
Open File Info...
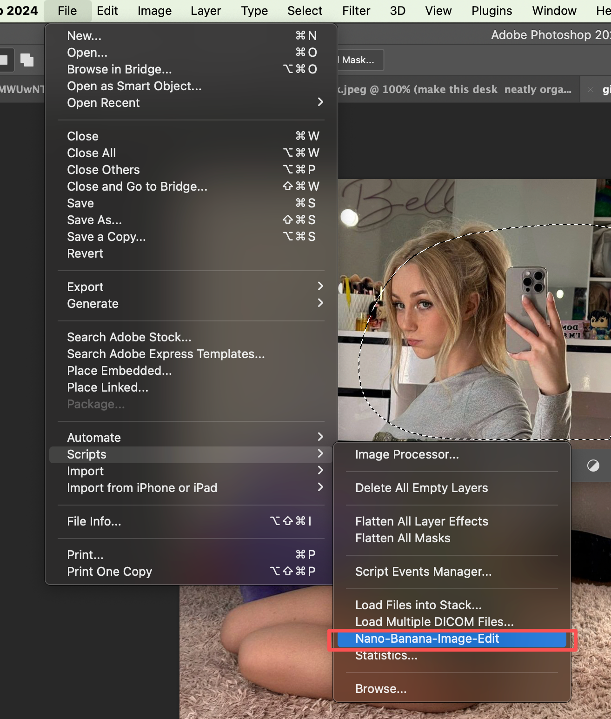point(191,521)
